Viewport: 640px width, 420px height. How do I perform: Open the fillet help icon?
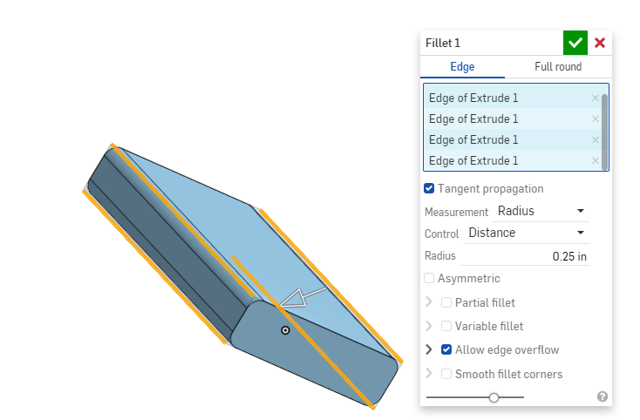click(x=603, y=396)
